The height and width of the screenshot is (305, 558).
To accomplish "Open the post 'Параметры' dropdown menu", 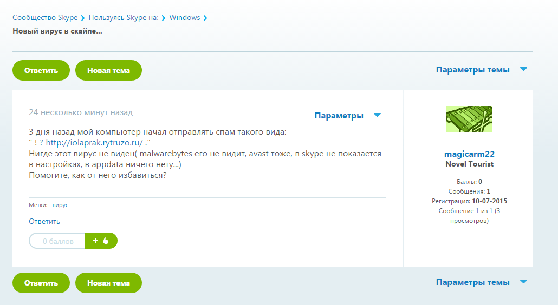I will tap(348, 115).
